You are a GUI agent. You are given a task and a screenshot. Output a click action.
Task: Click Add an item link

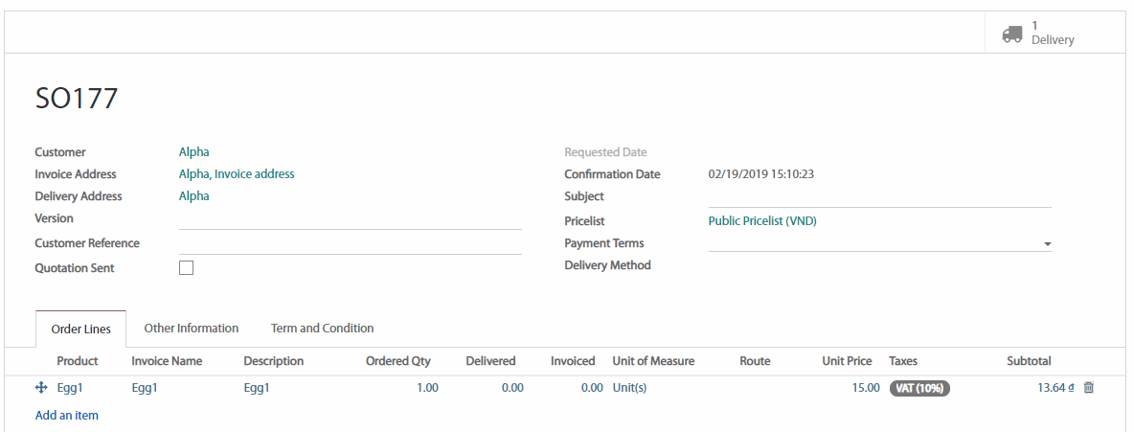pyautogui.click(x=67, y=416)
